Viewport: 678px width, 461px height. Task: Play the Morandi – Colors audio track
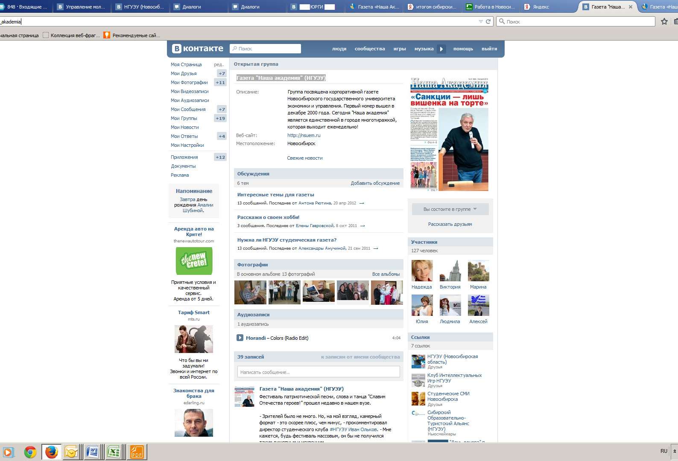[x=240, y=338]
